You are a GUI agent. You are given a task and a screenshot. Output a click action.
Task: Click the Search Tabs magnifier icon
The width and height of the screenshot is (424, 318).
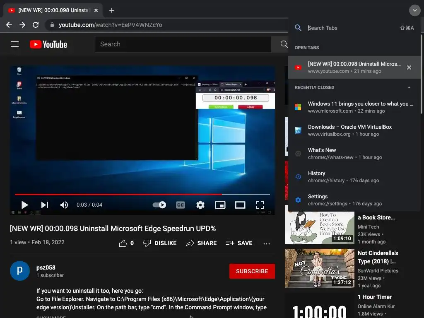[298, 28]
